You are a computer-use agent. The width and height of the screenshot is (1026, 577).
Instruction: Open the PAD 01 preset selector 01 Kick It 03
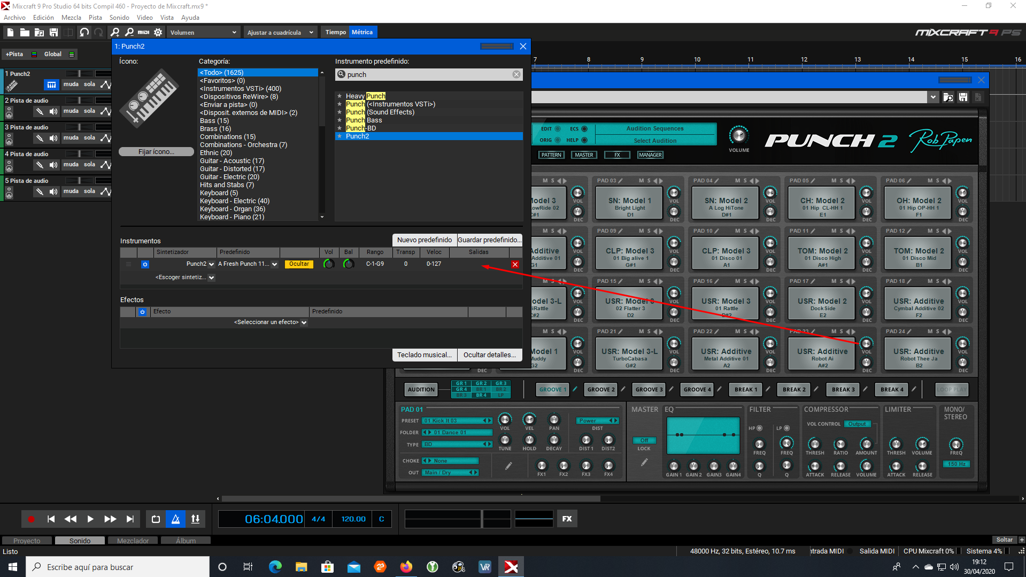coord(457,421)
